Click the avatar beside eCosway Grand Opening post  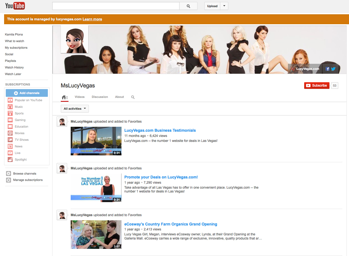click(x=62, y=215)
